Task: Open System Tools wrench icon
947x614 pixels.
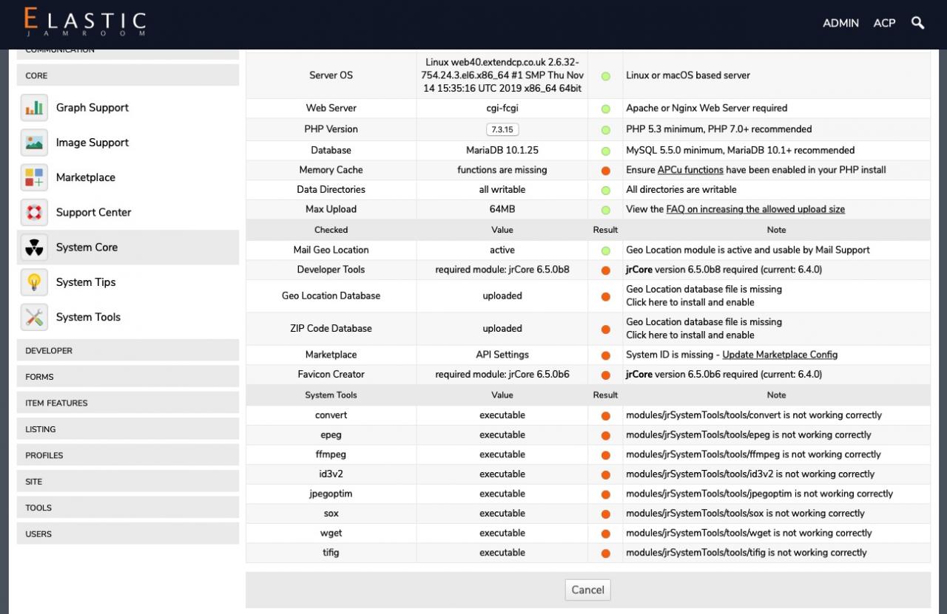Action: coord(34,317)
